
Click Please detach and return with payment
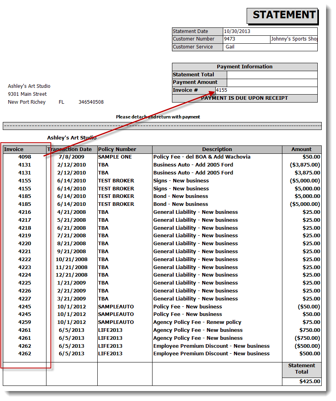(158, 117)
